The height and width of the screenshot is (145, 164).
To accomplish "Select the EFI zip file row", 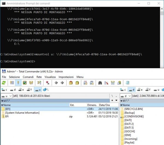I will pos(60,117).
